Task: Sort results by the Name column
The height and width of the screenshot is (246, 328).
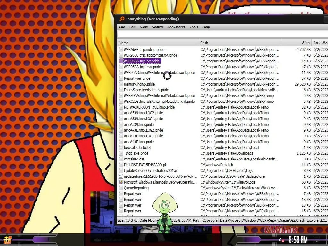Action: [x=158, y=43]
